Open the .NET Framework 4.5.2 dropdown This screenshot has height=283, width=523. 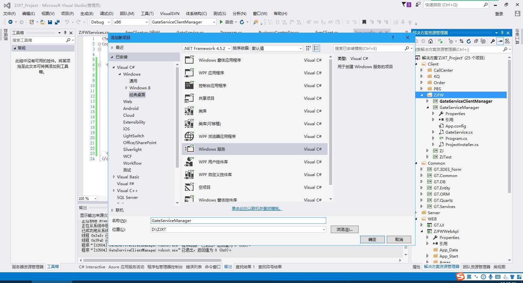coord(207,48)
